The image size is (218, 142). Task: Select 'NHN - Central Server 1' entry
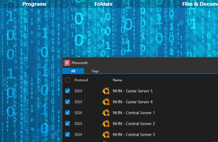(x=134, y=113)
